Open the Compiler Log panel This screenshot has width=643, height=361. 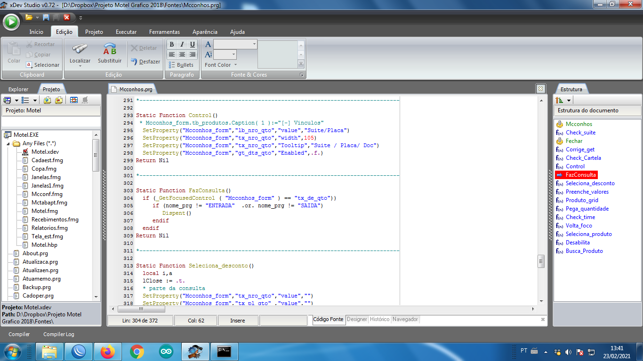pyautogui.click(x=59, y=334)
